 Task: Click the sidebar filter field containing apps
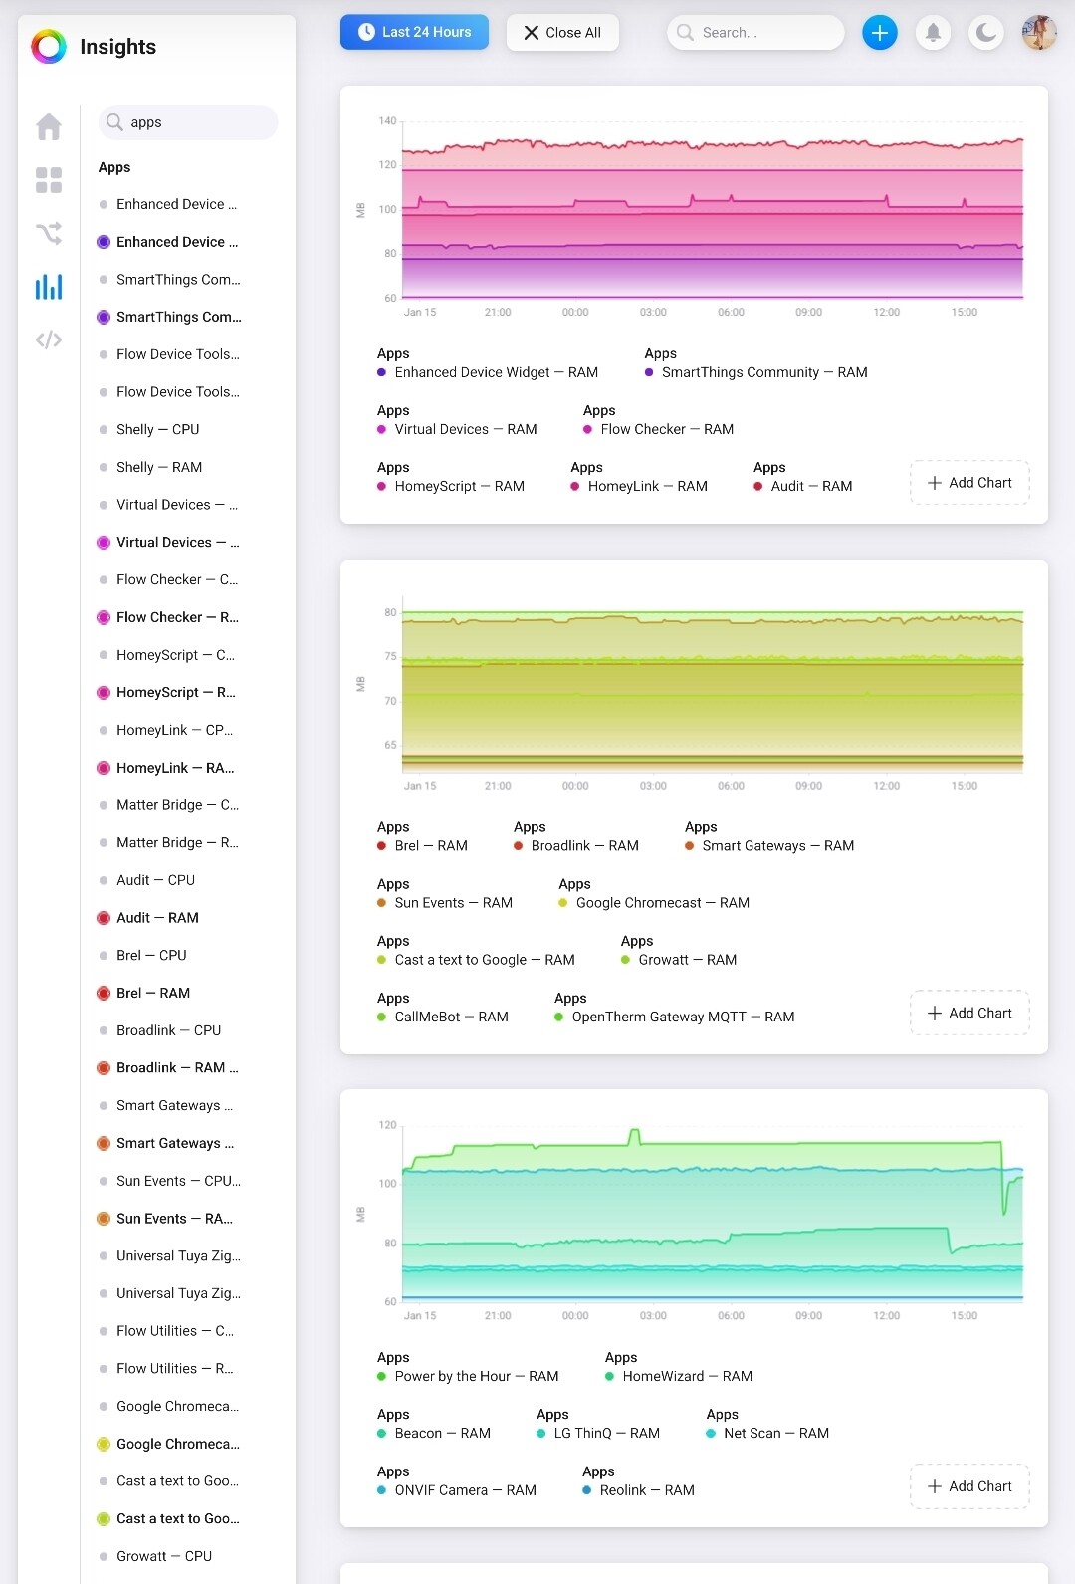point(188,122)
